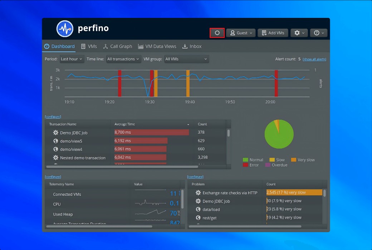Click the red alert marker near 19:22

(x=120, y=83)
